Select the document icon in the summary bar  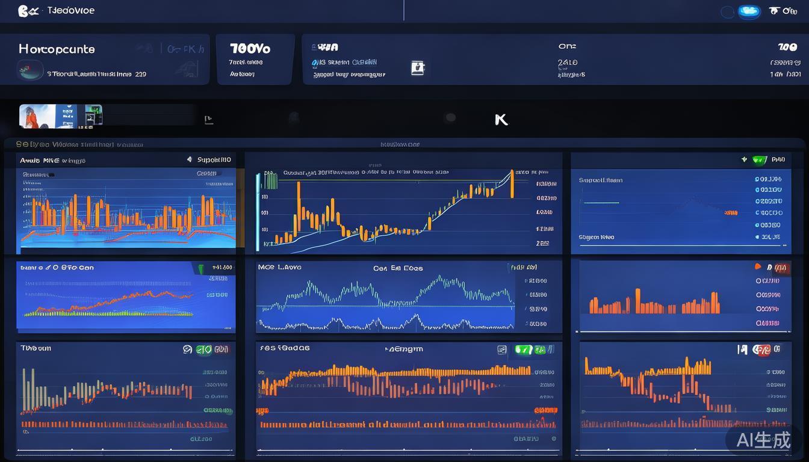(418, 68)
